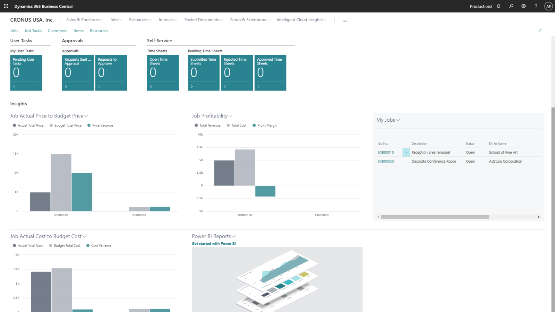The image size is (555, 312).
Task: Open the ellipsis menu for JOB00010
Action: coord(406,152)
